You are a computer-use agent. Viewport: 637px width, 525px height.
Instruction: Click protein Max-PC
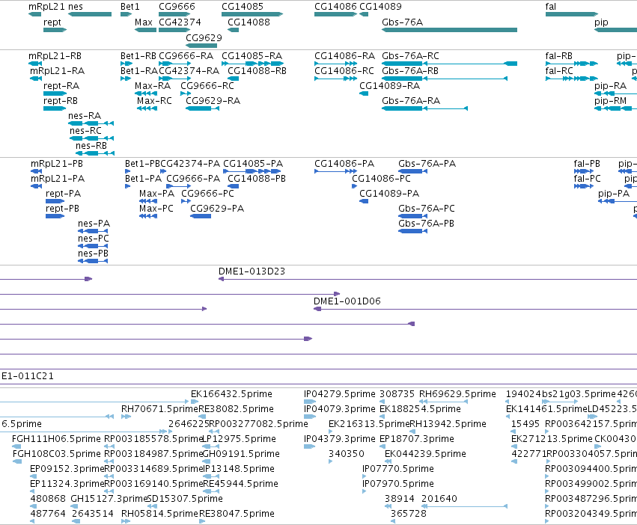pos(156,209)
